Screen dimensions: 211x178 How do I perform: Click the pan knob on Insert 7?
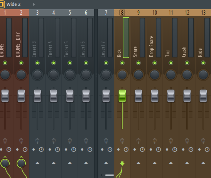[106, 75]
